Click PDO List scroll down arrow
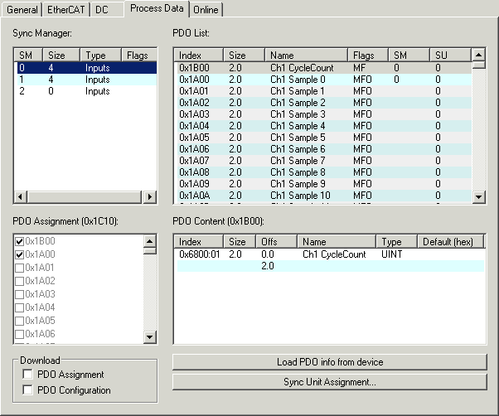Image resolution: width=499 pixels, height=416 pixels. pos(478,197)
